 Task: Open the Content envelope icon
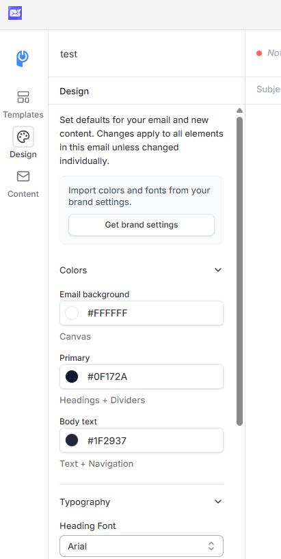pyautogui.click(x=23, y=176)
